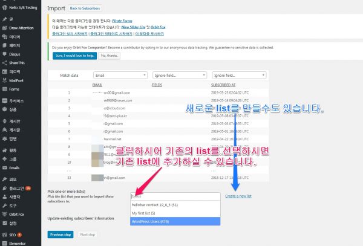Pick hellobar contact 19_6_5 list option
This screenshot has height=246, width=363.
(x=175, y=204)
